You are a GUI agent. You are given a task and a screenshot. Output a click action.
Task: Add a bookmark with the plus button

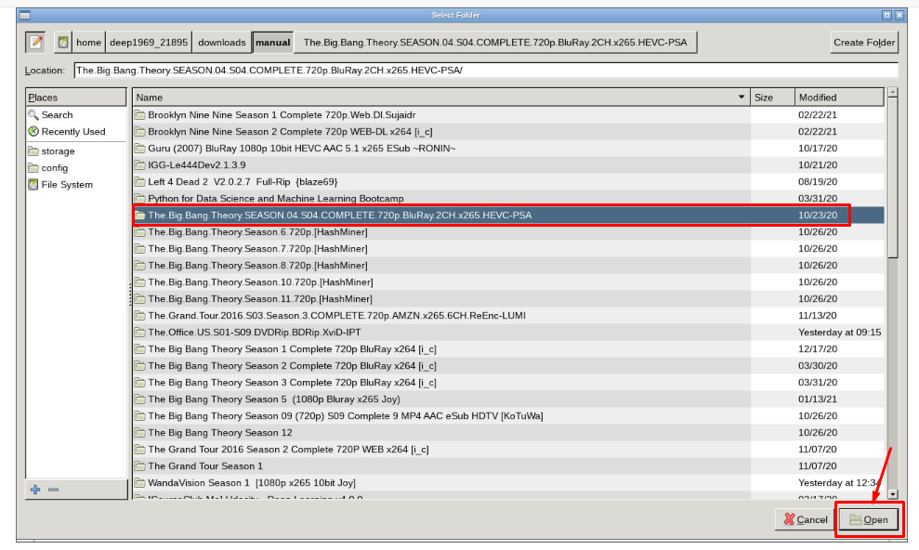pos(34,490)
